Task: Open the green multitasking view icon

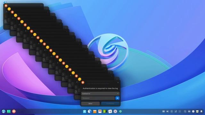Action: coord(9,111)
